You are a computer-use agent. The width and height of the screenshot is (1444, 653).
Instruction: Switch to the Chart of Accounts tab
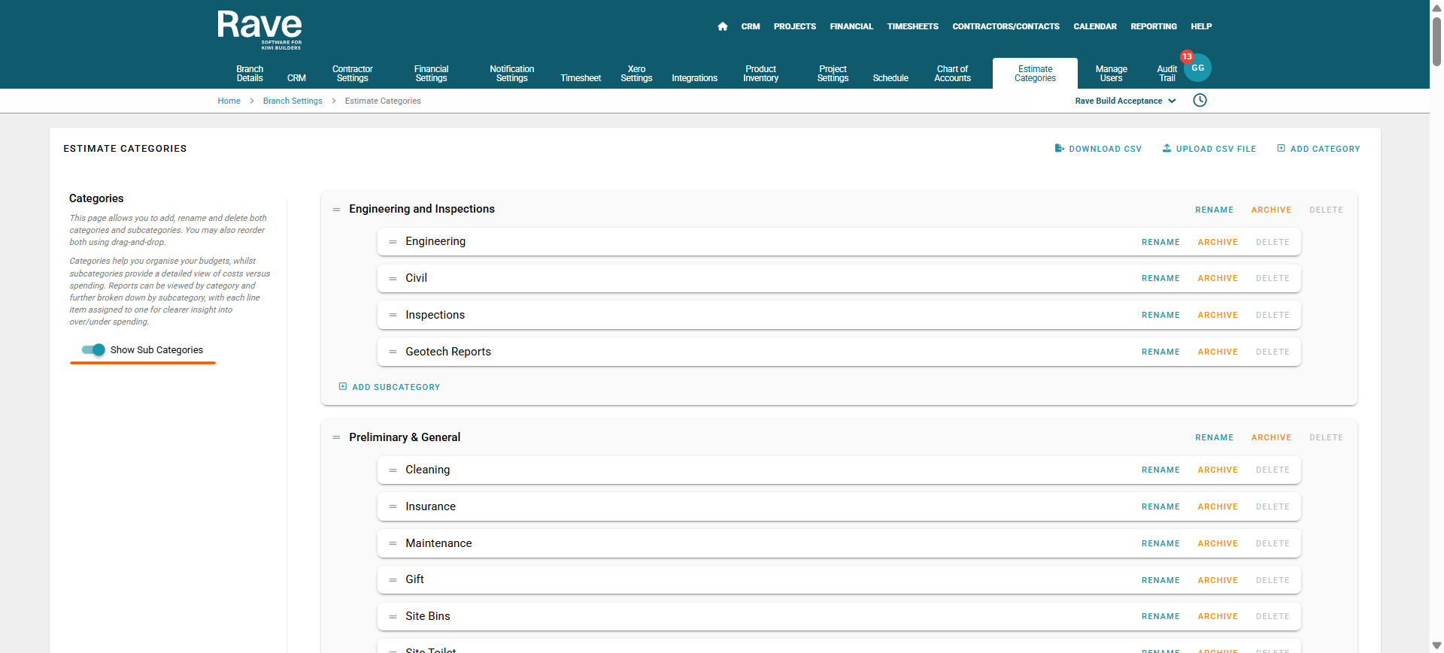[952, 74]
